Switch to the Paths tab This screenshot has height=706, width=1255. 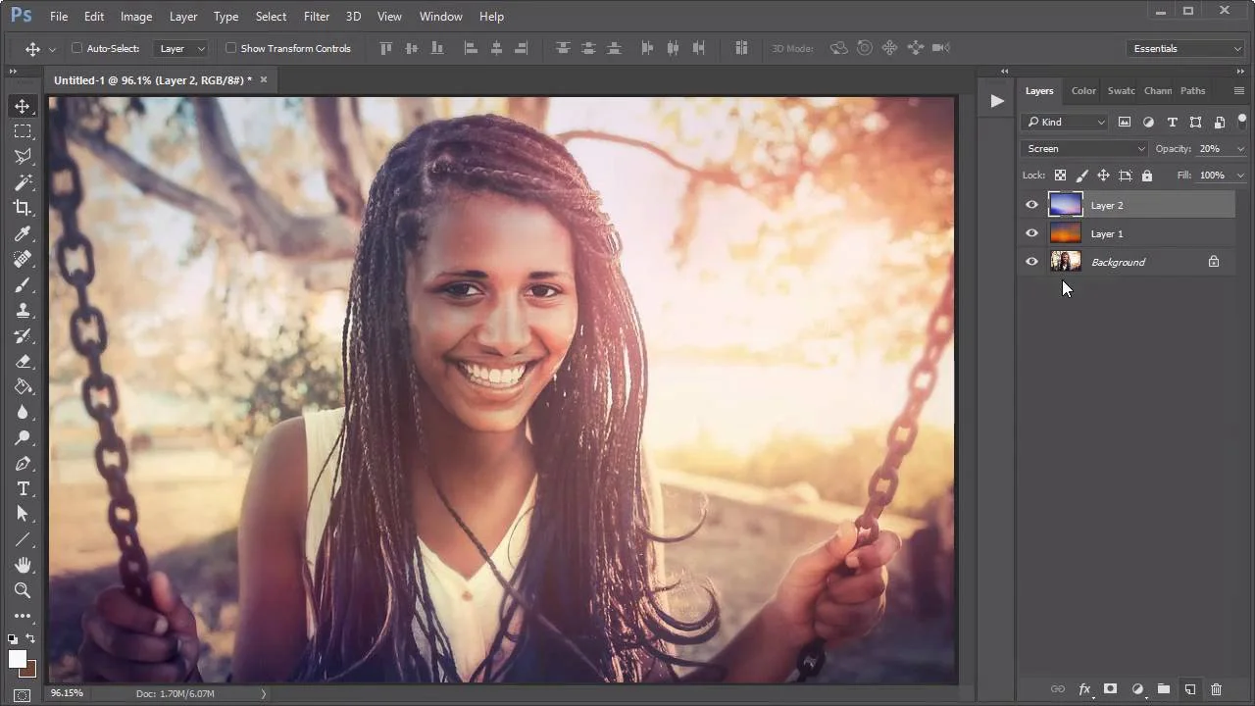[x=1192, y=91]
